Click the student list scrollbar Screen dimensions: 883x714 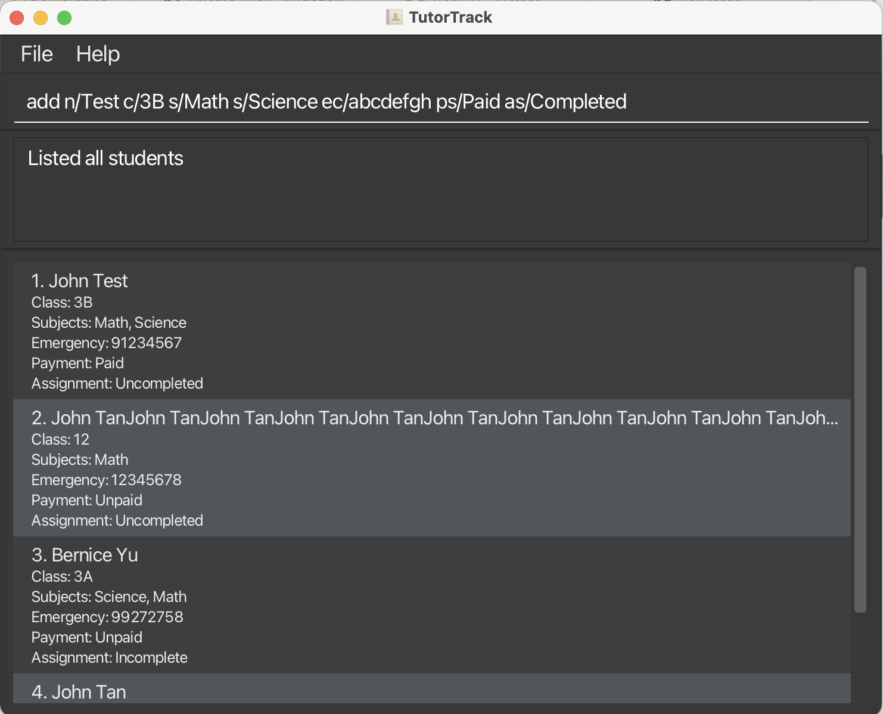(860, 440)
